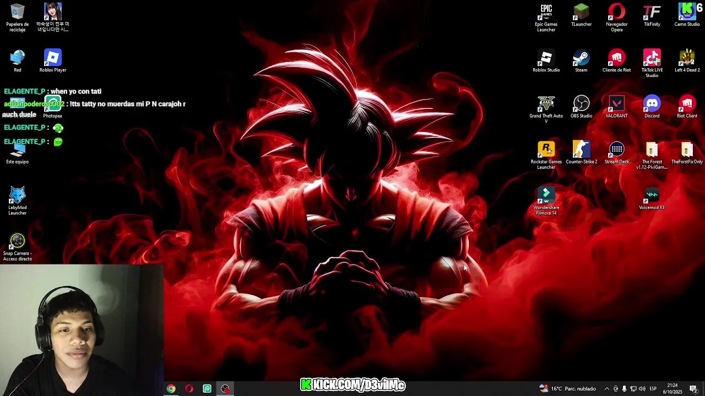Screen dimensions: 705x396
Task: Select TheForstFixOnly archive icon
Action: (x=687, y=152)
